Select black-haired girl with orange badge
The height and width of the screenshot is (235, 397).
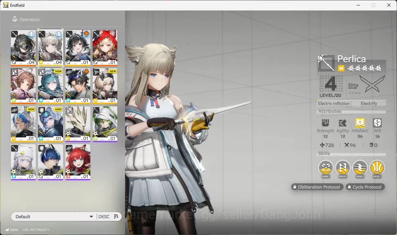pyautogui.click(x=78, y=48)
